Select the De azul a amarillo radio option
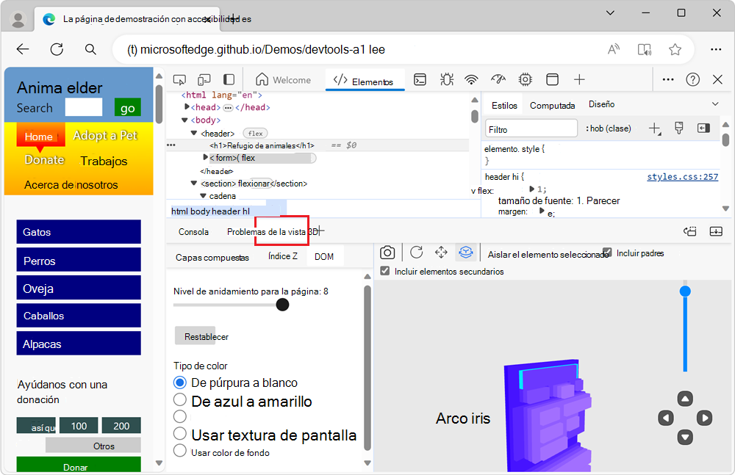The width and height of the screenshot is (735, 475). point(179,402)
